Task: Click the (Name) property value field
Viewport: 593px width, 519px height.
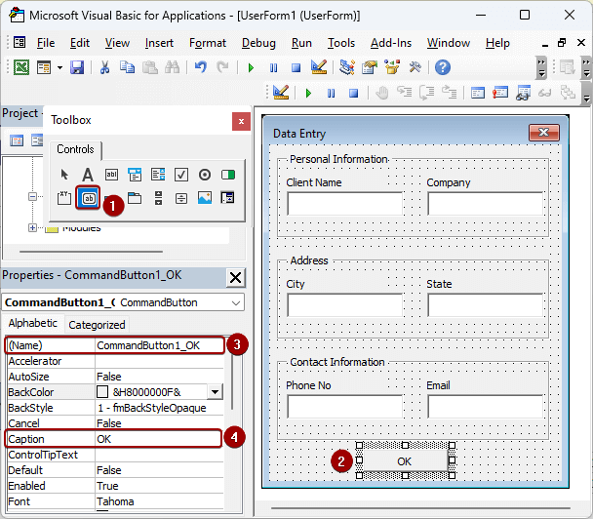Action: 159,345
